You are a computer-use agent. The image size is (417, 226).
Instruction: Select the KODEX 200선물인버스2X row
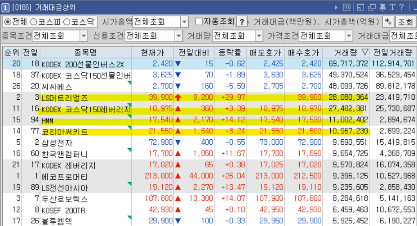pos(209,64)
